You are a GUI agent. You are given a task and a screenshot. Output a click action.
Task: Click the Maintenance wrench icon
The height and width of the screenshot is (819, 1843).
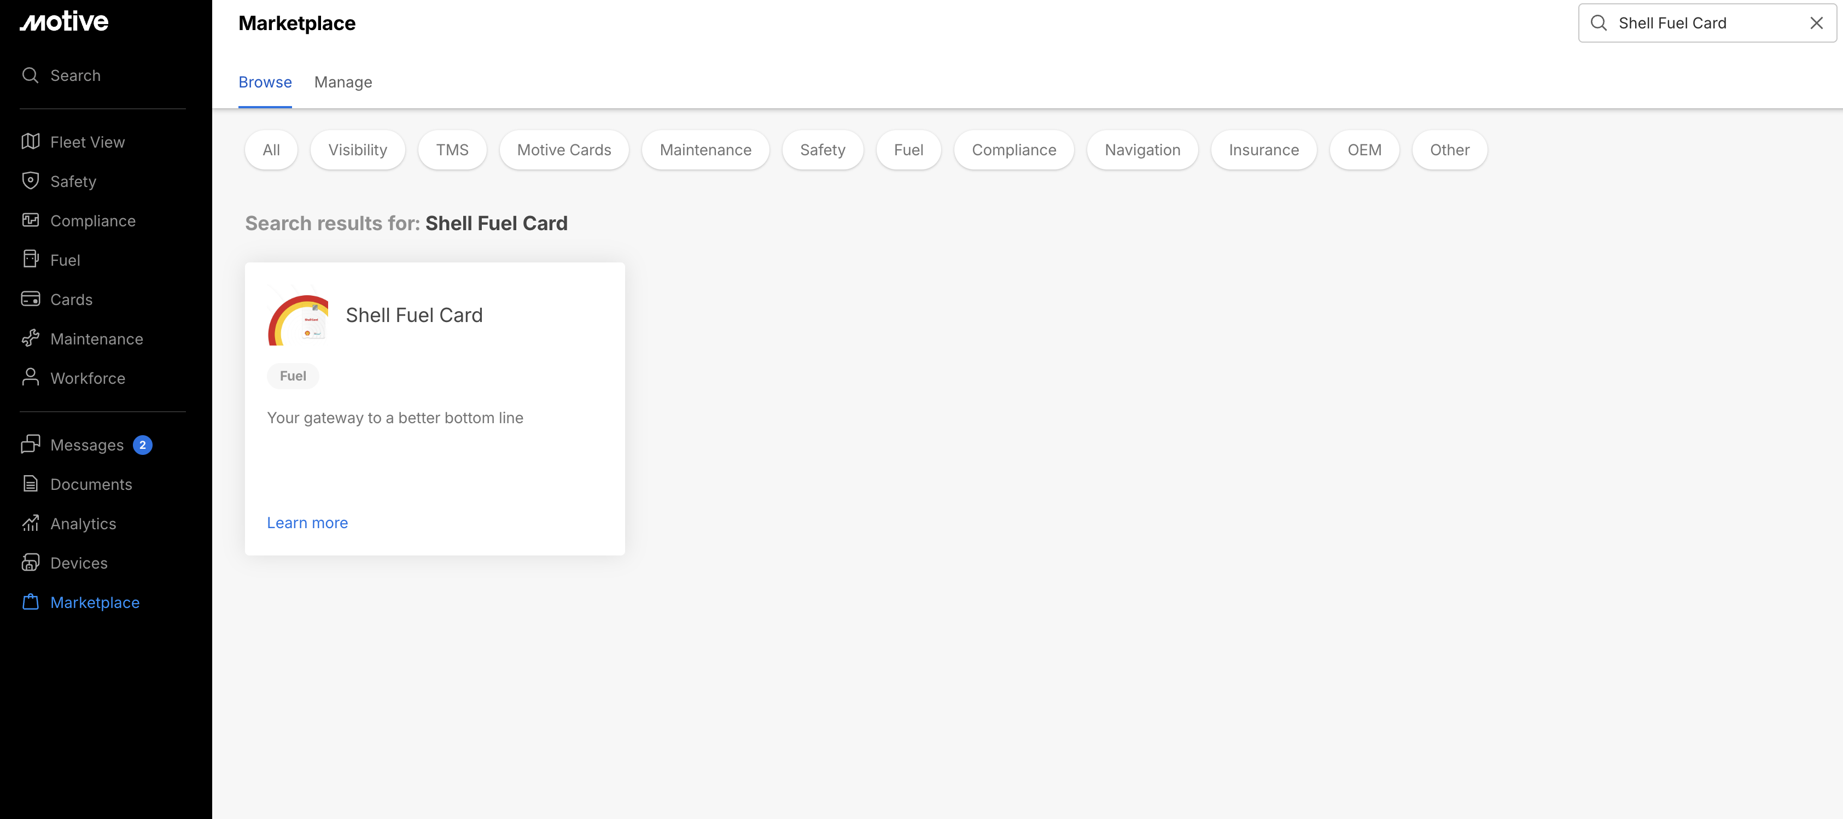click(30, 338)
